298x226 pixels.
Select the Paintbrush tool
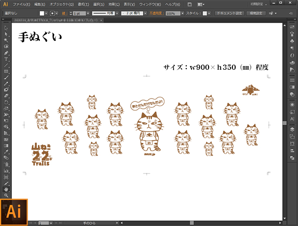[6, 78]
